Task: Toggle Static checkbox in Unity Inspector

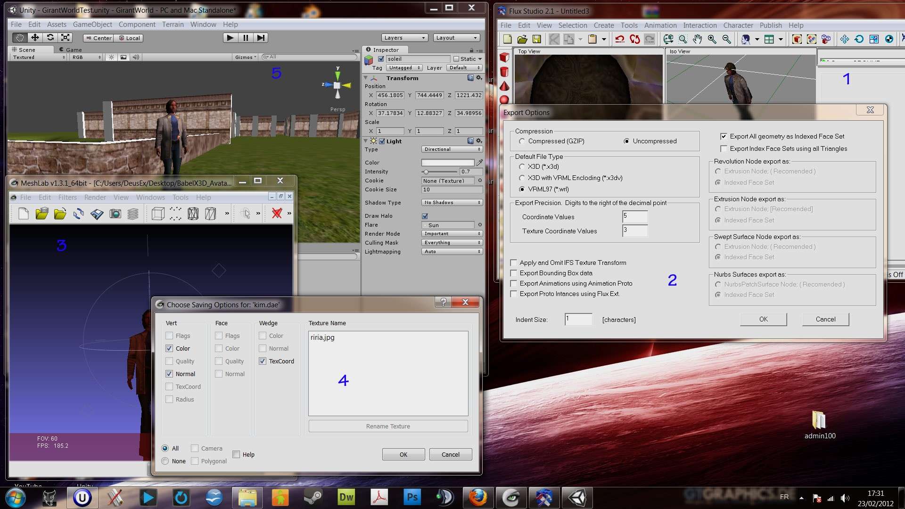Action: click(x=456, y=59)
